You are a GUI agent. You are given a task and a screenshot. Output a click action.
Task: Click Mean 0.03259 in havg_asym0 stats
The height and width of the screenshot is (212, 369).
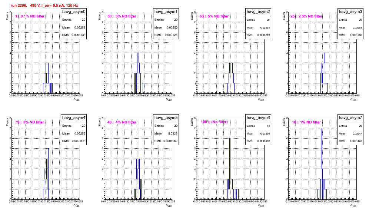[74, 27]
